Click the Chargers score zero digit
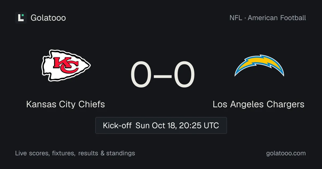The image size is (322, 169). coord(184,75)
